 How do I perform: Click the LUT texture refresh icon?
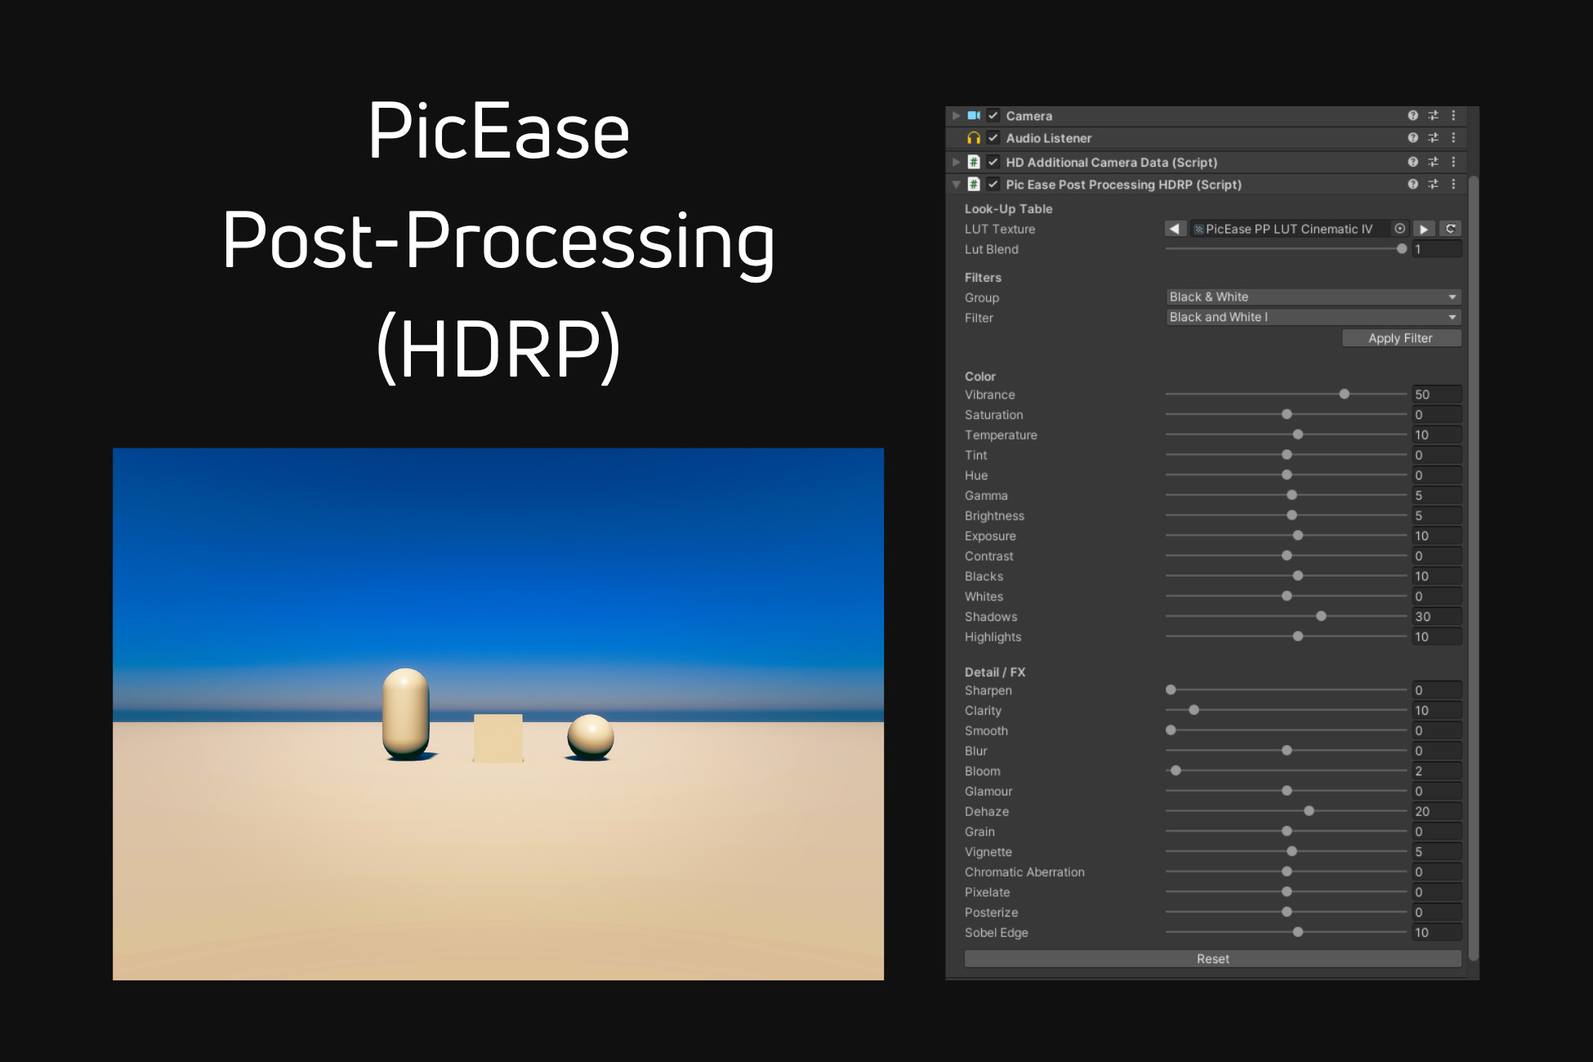point(1451,229)
